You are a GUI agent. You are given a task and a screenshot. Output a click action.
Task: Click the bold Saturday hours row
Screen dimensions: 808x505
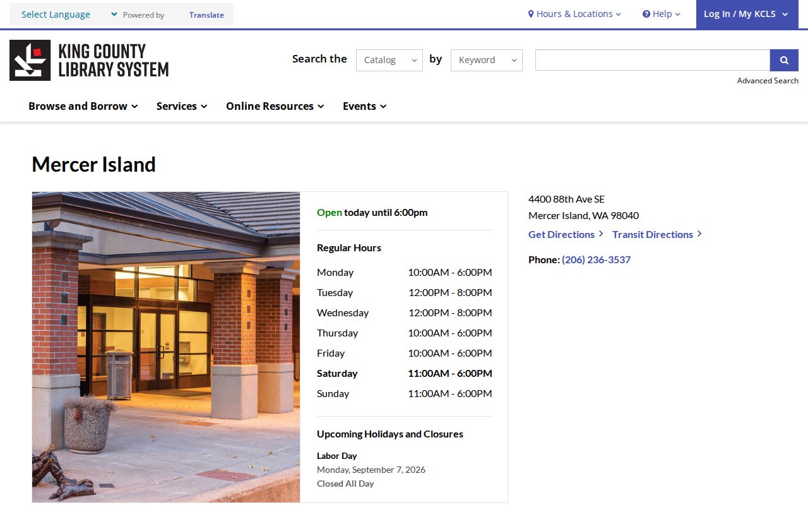405,373
